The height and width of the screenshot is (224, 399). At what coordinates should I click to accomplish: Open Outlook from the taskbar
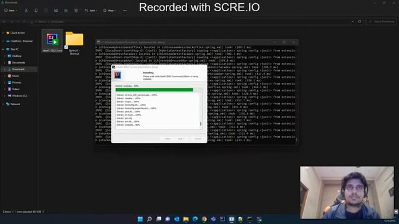[x=177, y=219]
